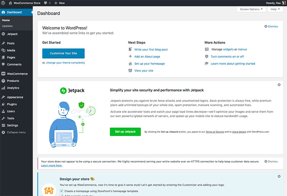Close the Design your store notice
Viewport: 287px width, 196px height.
pyautogui.click(x=279, y=176)
